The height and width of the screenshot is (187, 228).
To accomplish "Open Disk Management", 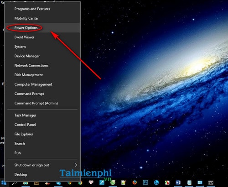I will click(42, 75).
